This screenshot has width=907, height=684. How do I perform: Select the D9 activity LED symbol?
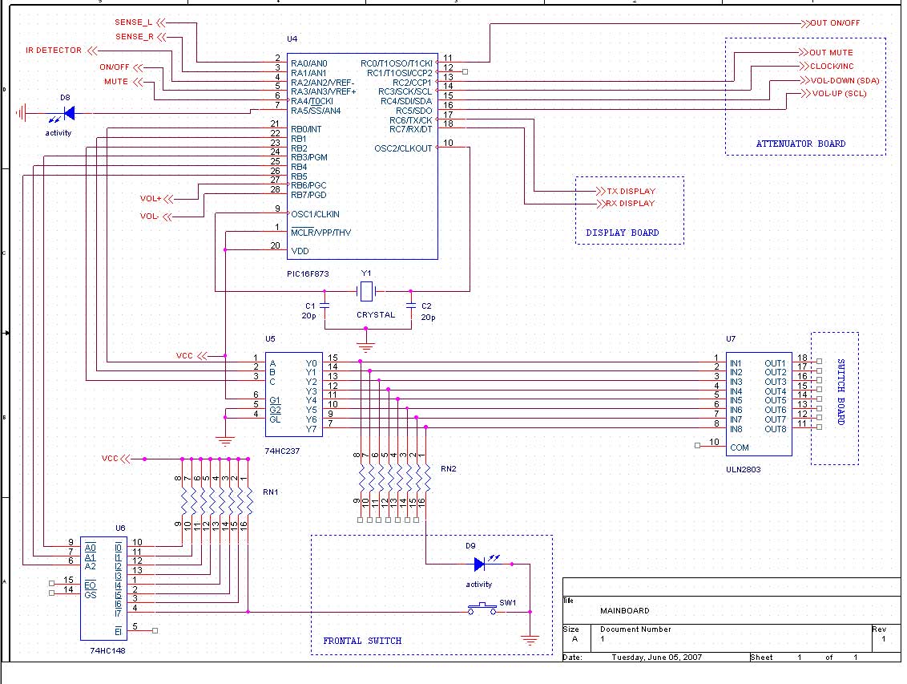pyautogui.click(x=479, y=564)
